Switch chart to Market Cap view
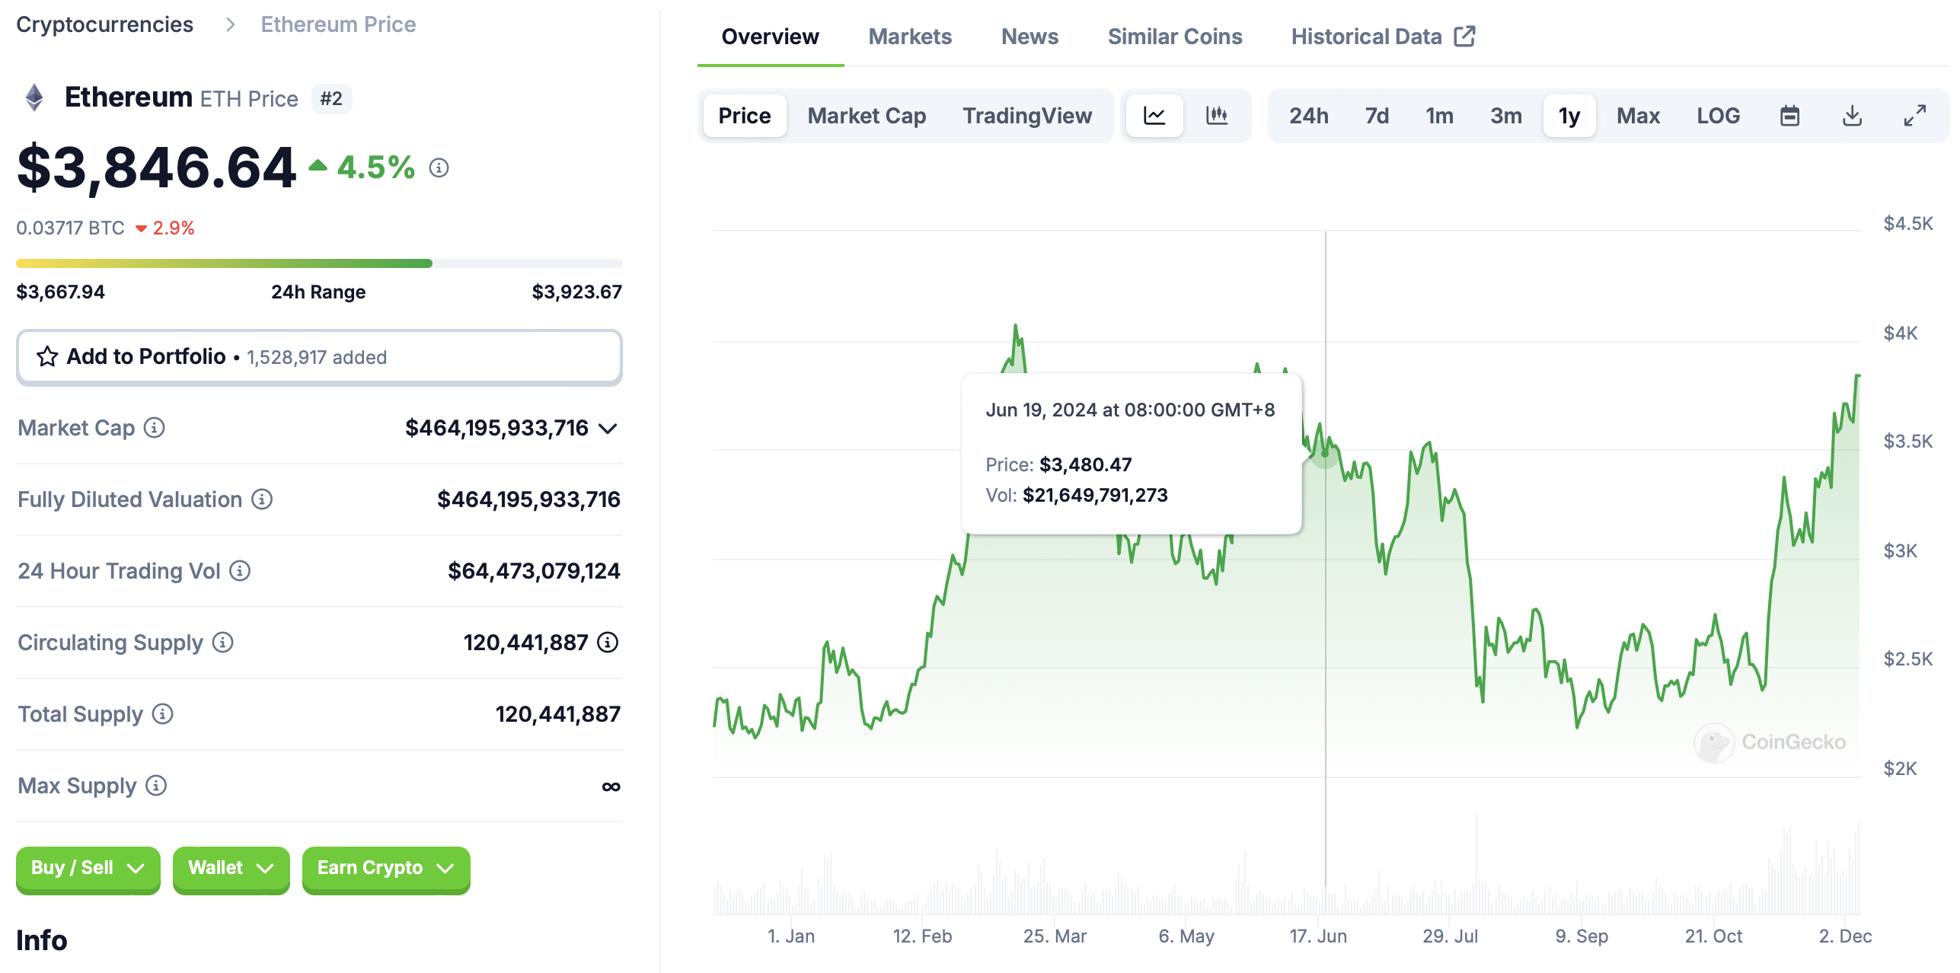The height and width of the screenshot is (973, 1960). click(867, 116)
